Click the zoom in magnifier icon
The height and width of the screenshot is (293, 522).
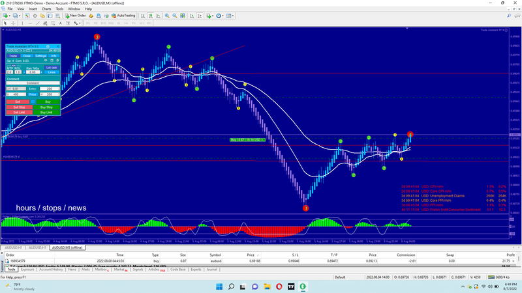(167, 16)
